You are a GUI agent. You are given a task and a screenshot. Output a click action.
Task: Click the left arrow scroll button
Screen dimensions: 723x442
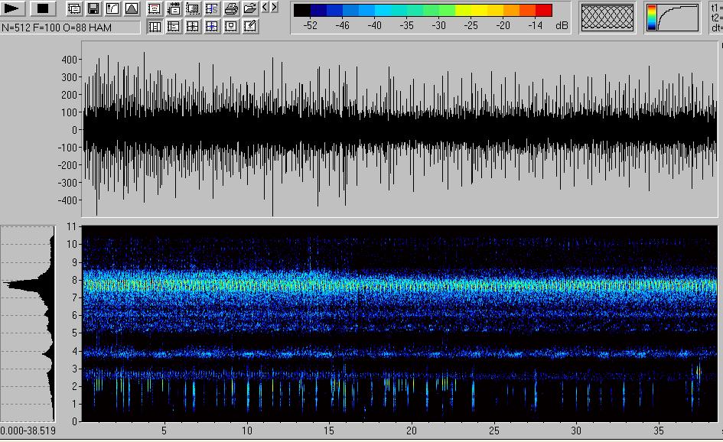(265, 7)
